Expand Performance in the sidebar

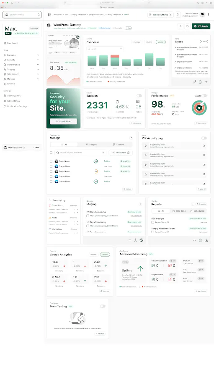coord(38,65)
